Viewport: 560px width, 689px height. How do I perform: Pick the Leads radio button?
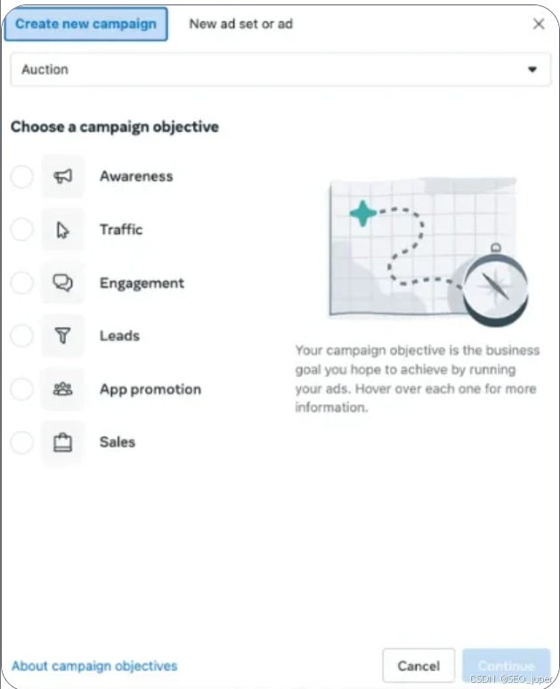click(x=21, y=336)
